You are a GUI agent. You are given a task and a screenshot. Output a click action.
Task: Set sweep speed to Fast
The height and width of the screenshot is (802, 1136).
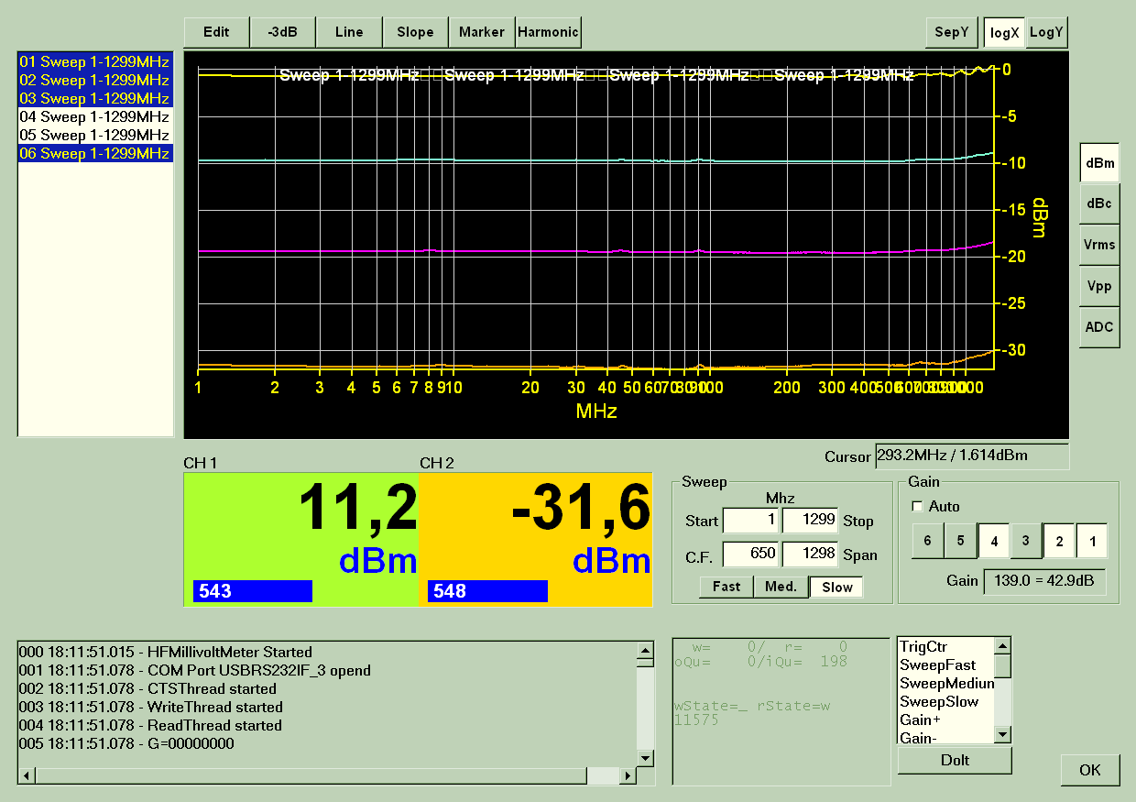point(726,587)
